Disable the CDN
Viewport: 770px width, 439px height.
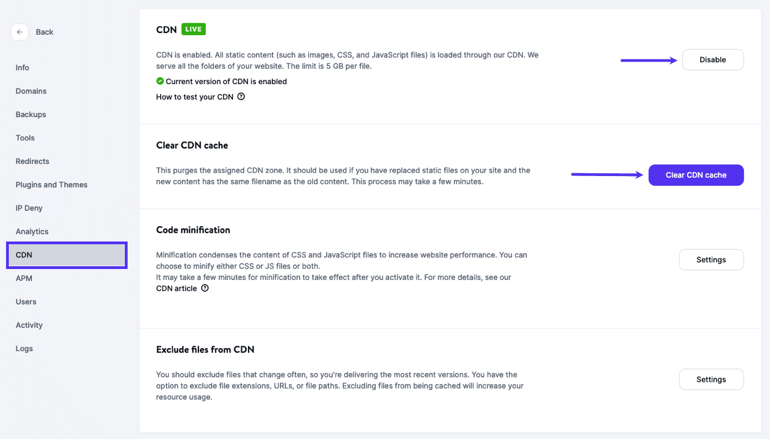(712, 59)
